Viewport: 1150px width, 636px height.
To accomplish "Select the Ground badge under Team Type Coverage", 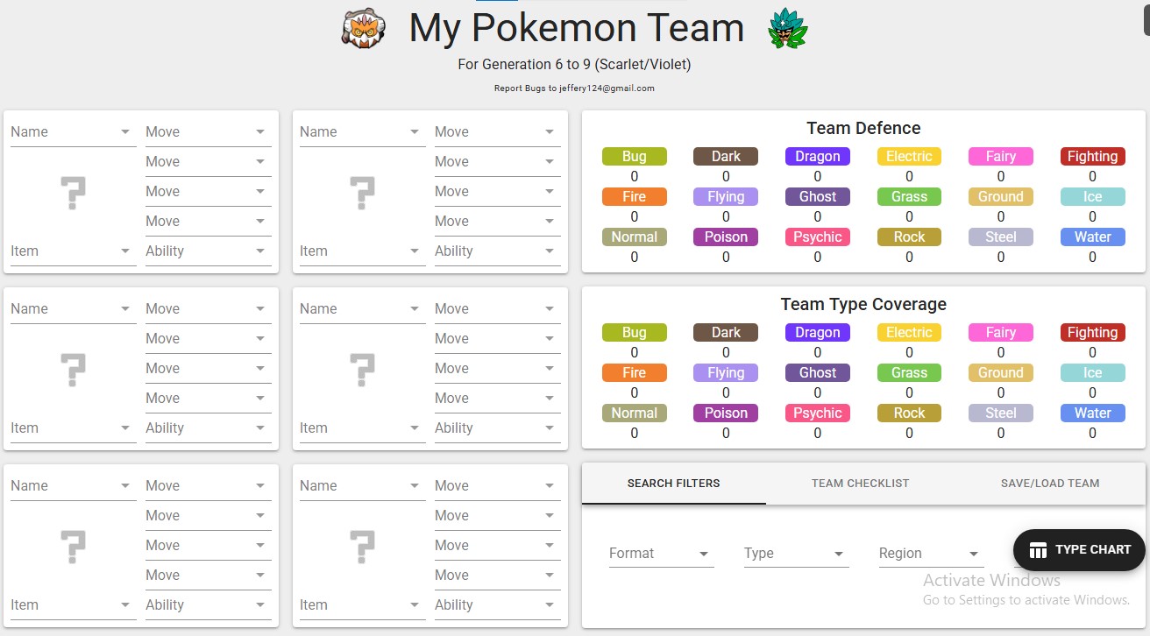I will [x=1001, y=373].
